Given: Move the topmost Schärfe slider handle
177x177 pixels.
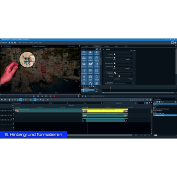Looking at the screenshot, I should tap(115, 54).
